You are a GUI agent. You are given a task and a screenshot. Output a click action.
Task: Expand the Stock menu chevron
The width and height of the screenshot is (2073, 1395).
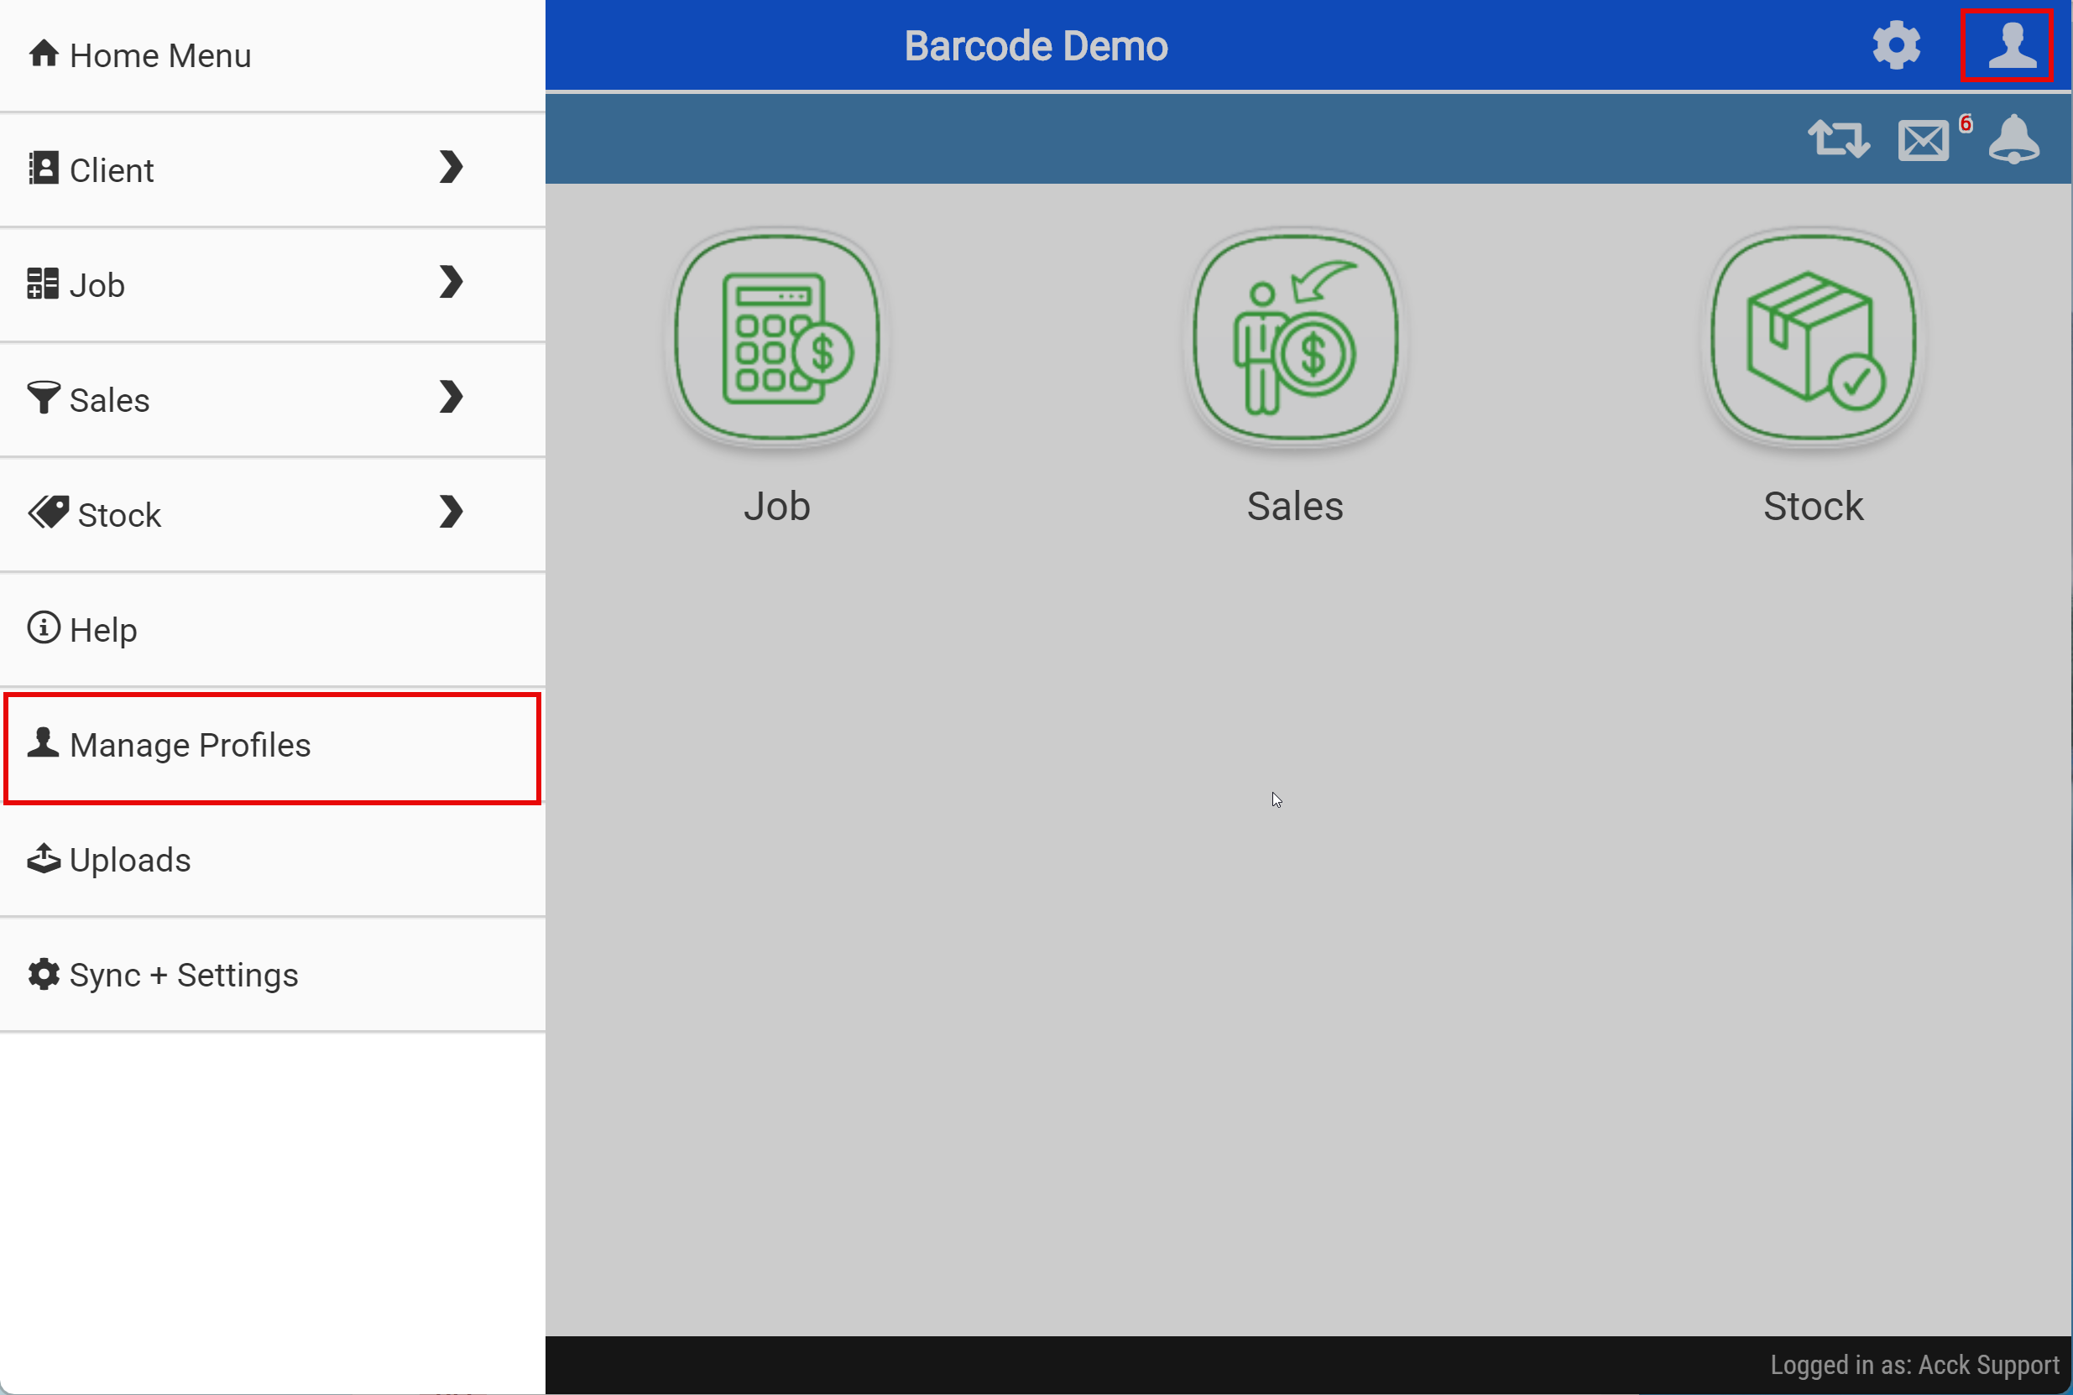point(452,513)
